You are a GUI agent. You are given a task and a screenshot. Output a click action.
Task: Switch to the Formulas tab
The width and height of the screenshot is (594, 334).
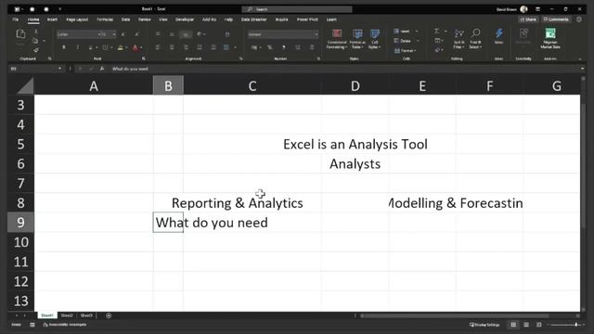(105, 19)
